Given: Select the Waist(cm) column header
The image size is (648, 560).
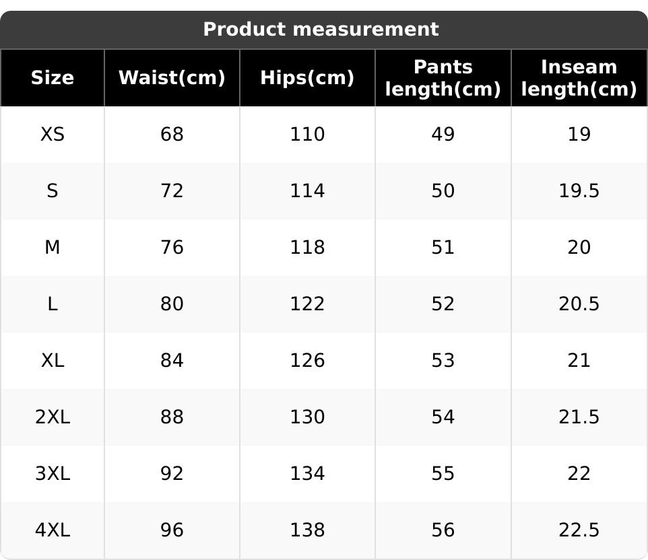Looking at the screenshot, I should coord(172,78).
